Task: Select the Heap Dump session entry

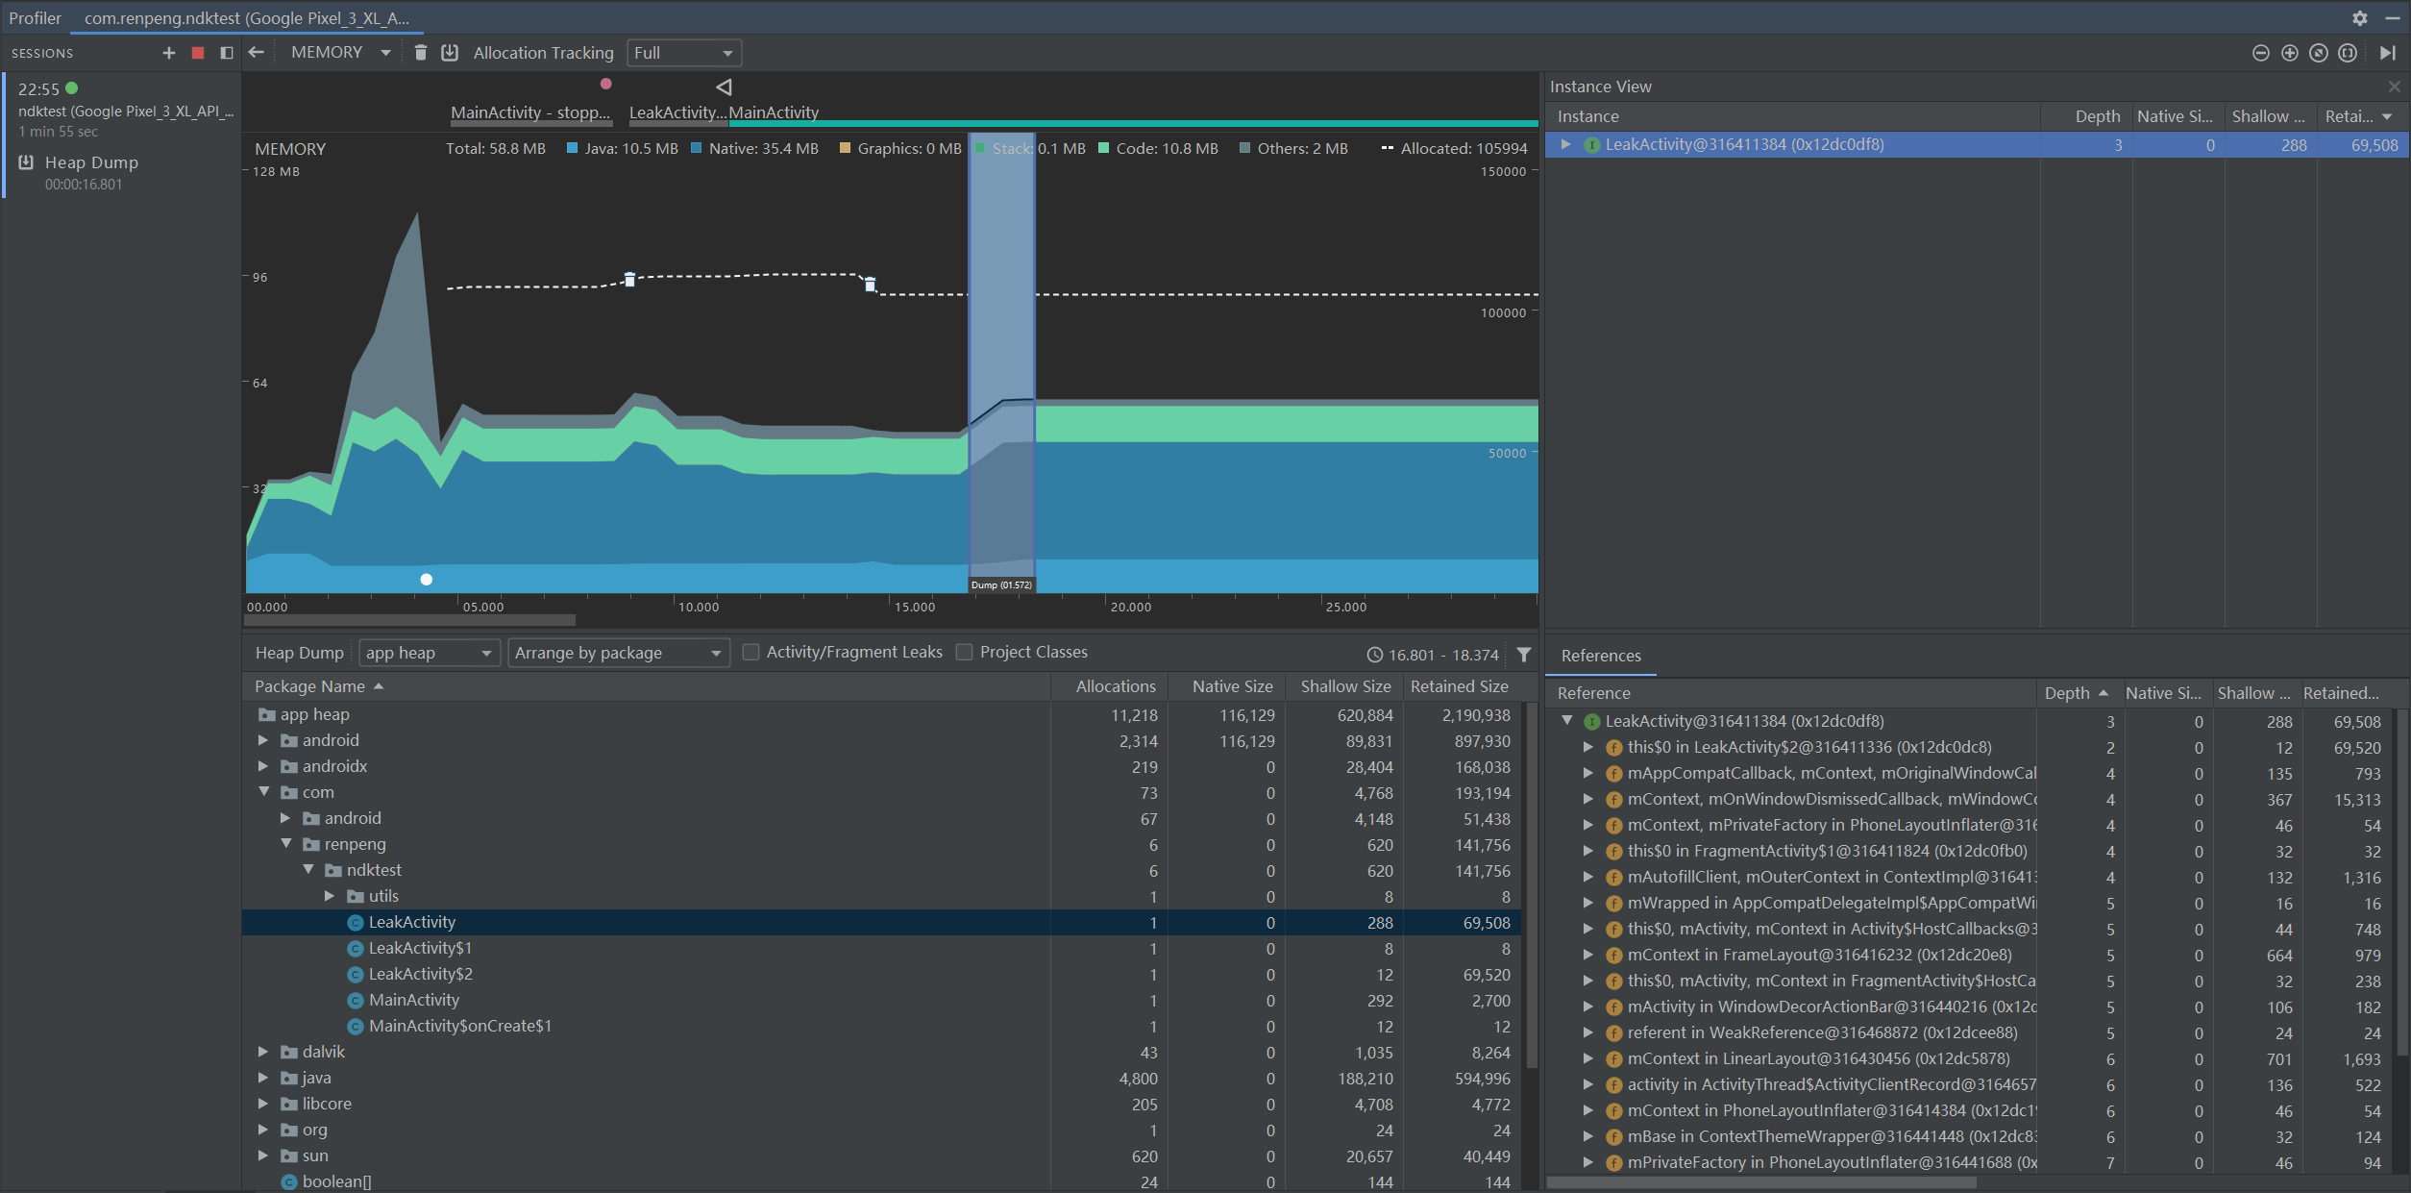Action: tap(91, 162)
